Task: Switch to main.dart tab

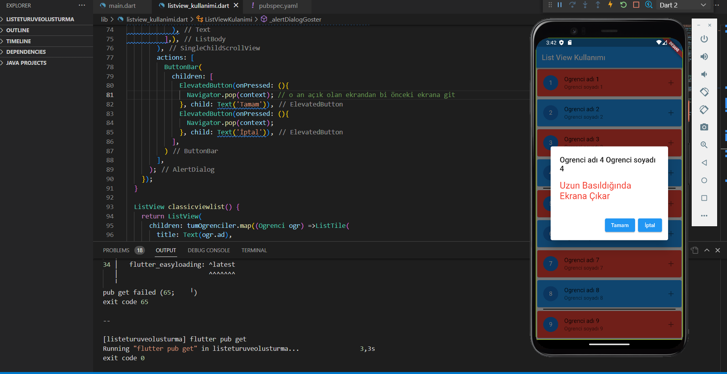Action: 122,5
